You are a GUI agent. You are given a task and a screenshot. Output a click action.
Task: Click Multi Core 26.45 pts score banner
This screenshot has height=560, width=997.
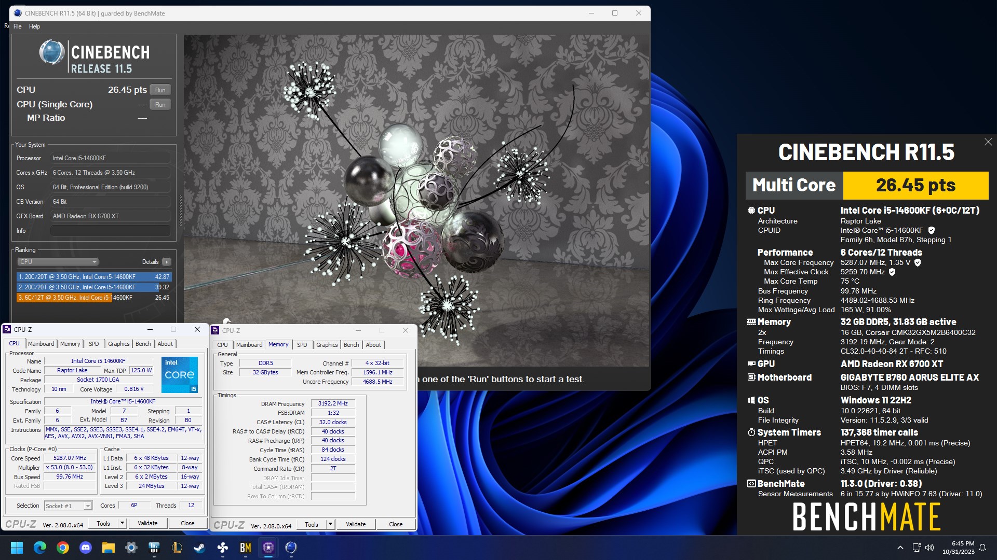(x=867, y=185)
